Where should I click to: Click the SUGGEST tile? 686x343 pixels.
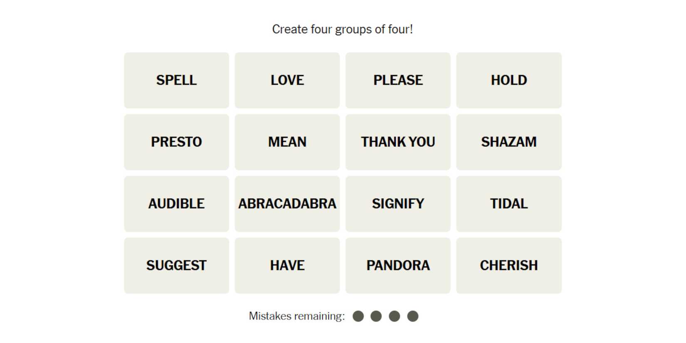[176, 265]
